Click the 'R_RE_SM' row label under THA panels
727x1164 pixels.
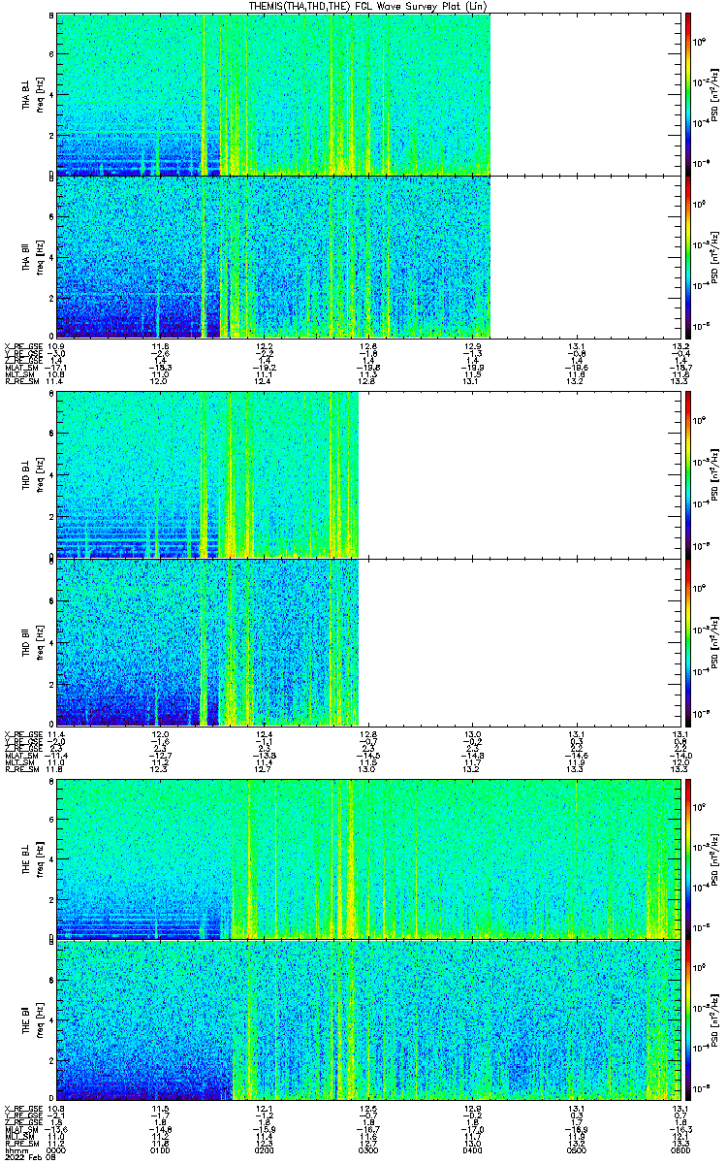tap(21, 381)
